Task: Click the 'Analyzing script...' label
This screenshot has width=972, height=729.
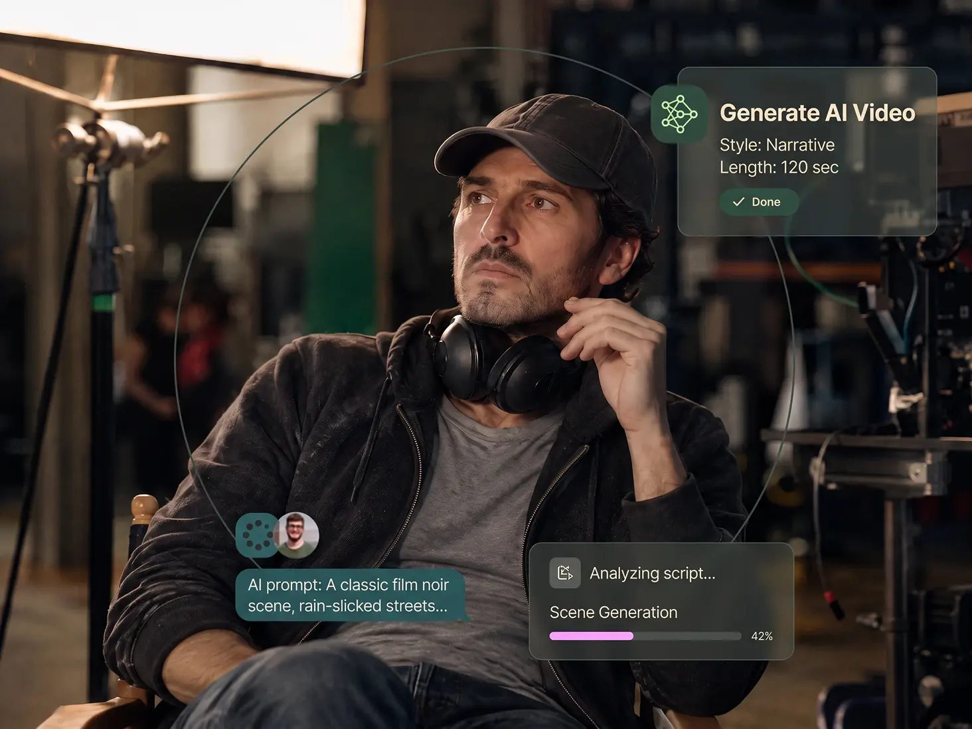Action: point(653,573)
